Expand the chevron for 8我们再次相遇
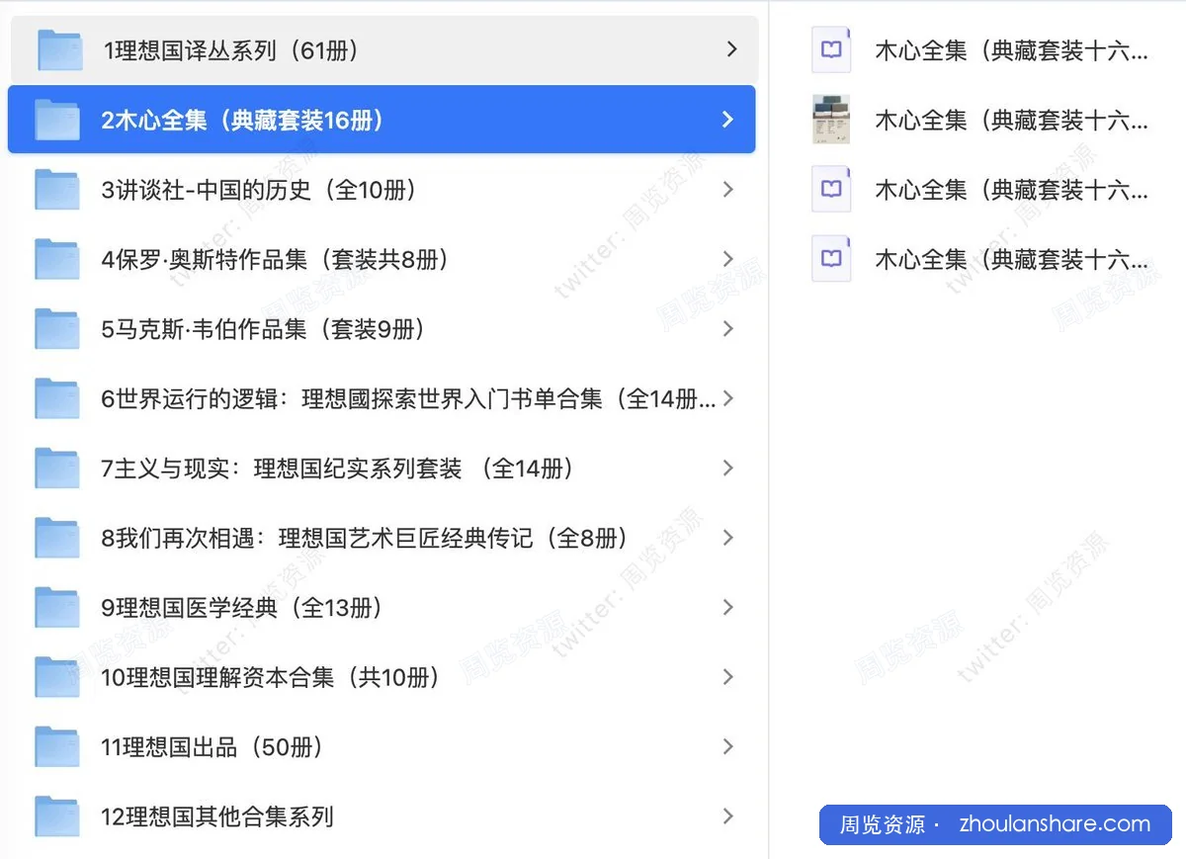1186x859 pixels. click(728, 538)
